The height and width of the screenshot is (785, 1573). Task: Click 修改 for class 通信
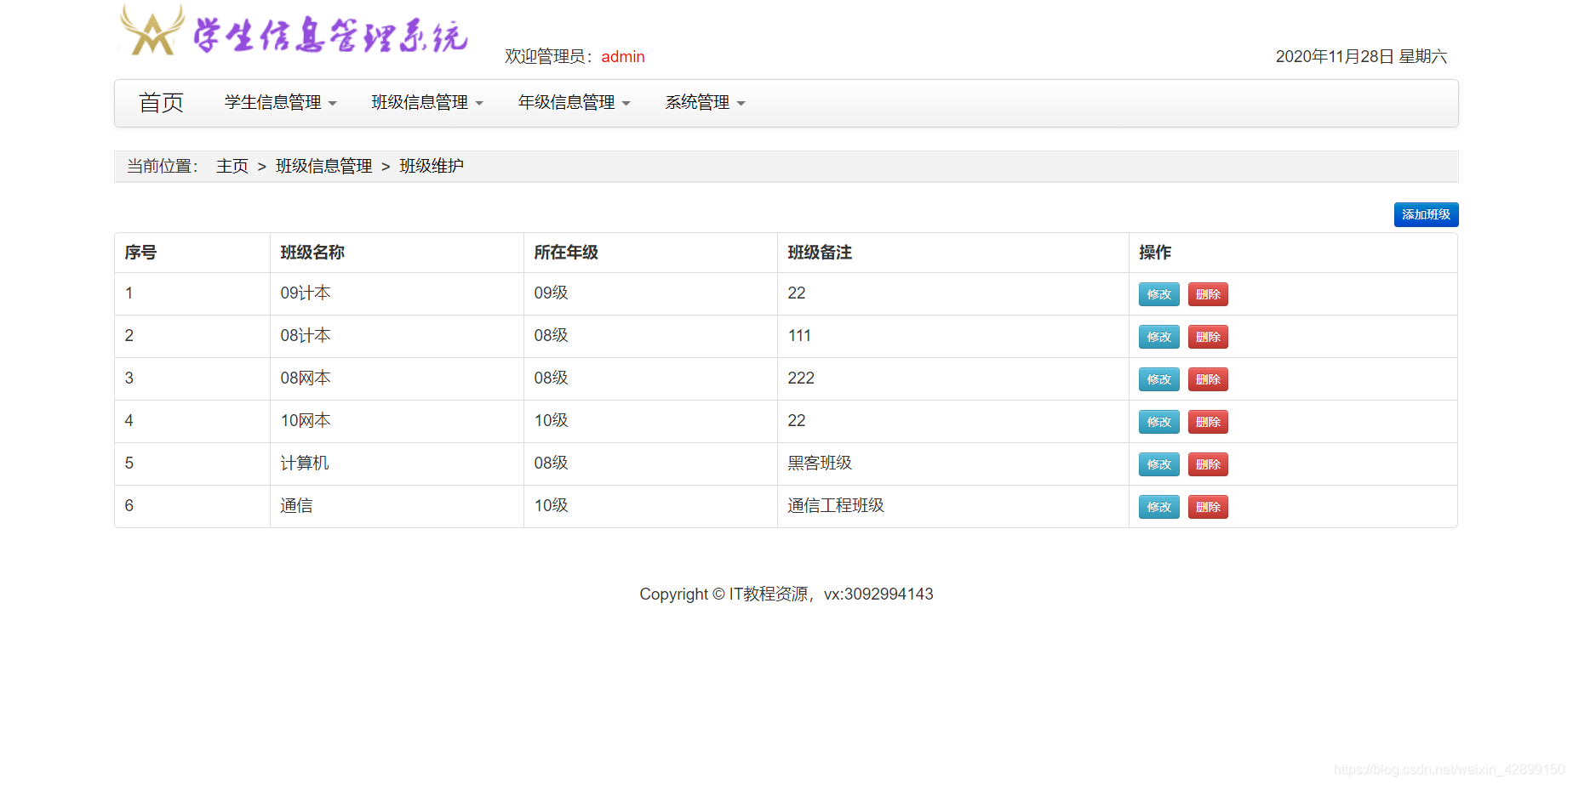(1158, 507)
